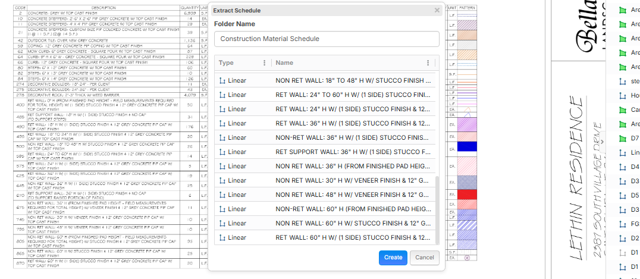
Task: Click the schedule list vertical scrollbar
Action: tap(438, 208)
